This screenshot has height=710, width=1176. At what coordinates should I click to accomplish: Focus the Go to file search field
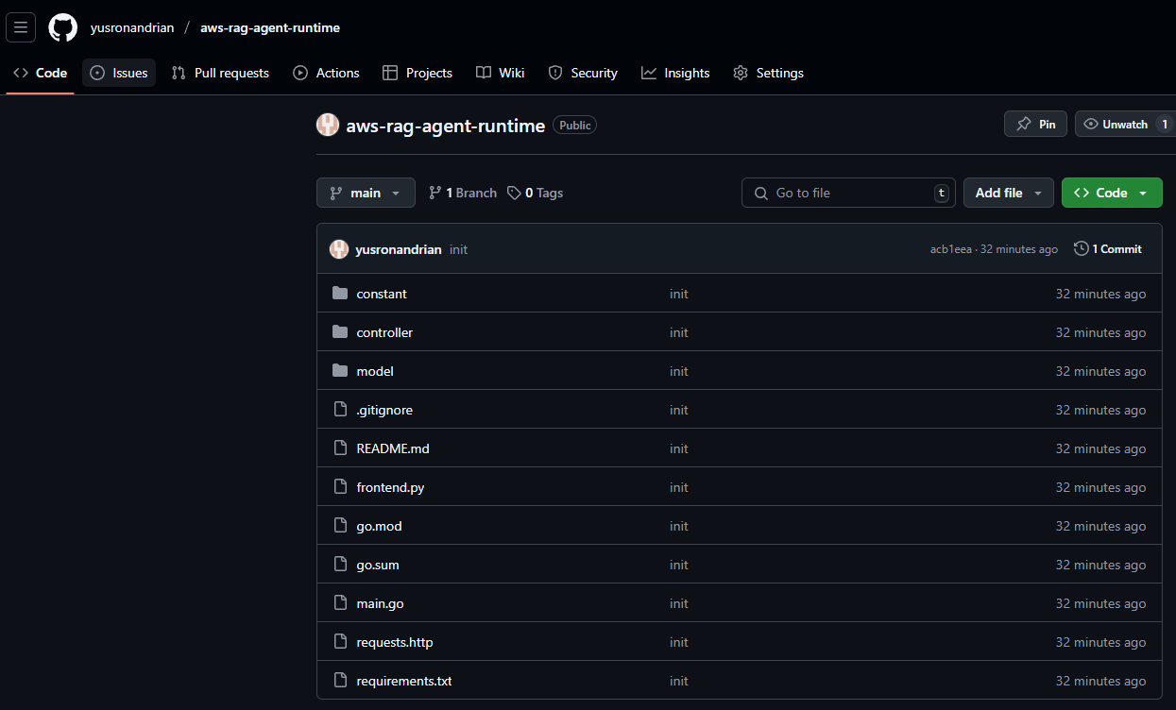(x=848, y=193)
